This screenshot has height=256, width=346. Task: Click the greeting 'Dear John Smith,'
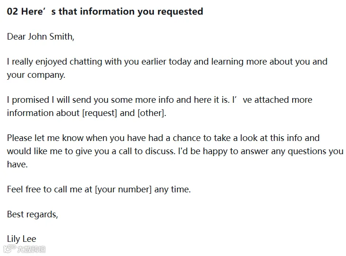point(41,37)
